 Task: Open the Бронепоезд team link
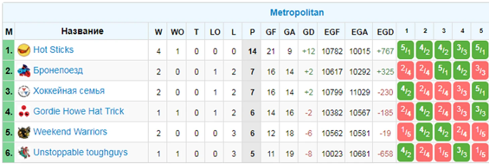click(58, 70)
